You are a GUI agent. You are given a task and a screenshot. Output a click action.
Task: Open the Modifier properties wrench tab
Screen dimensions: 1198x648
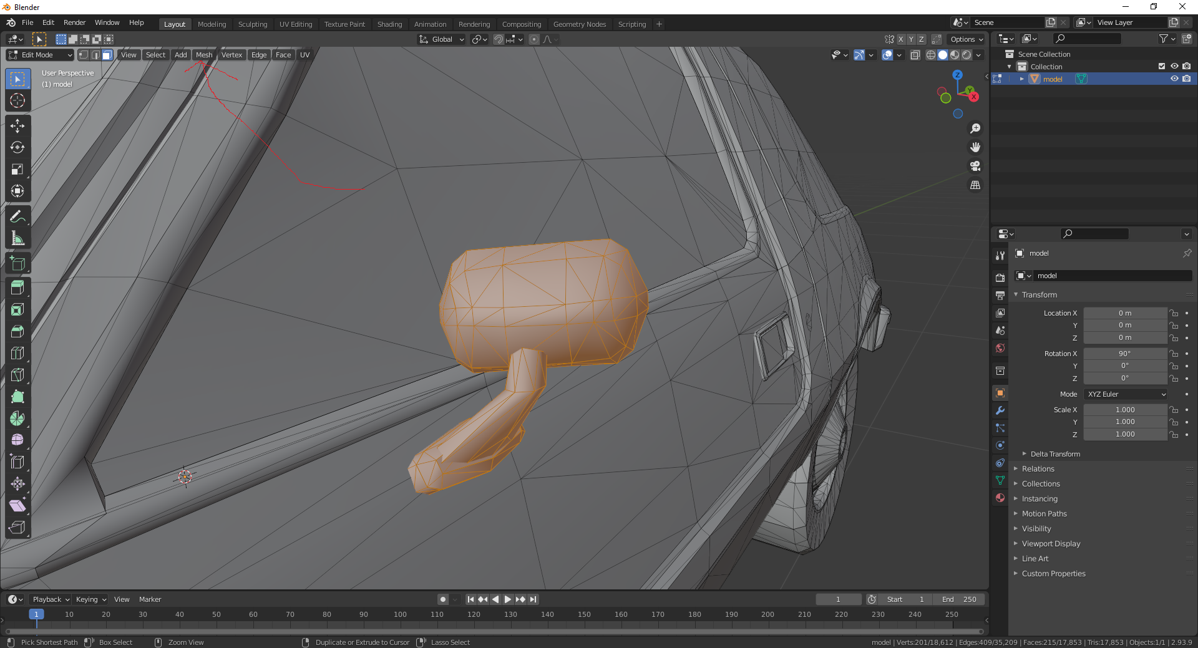[x=1000, y=410]
